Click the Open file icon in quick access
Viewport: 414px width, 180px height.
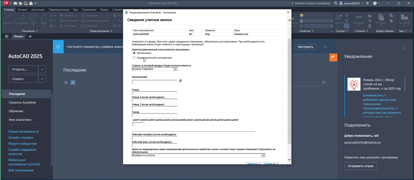[20, 4]
